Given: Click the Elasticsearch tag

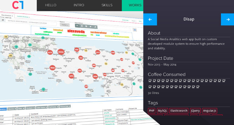Looking at the screenshot, I should (x=179, y=111).
